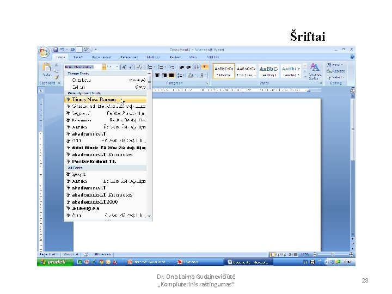Open the Clipboard group dialog launcher

[59, 83]
